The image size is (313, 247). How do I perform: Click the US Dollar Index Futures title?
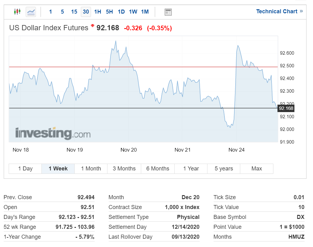pyautogui.click(x=49, y=28)
